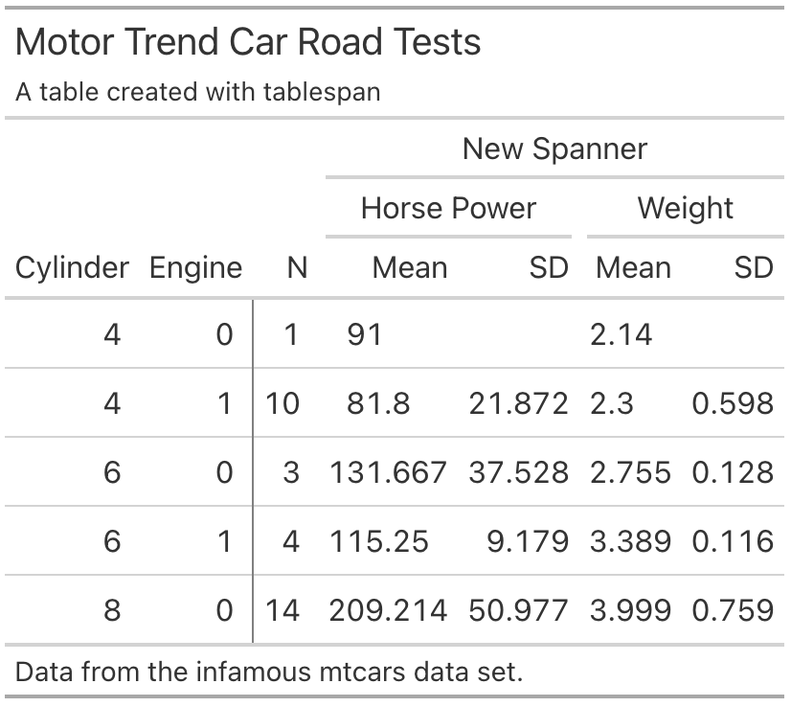The height and width of the screenshot is (707, 791).
Task: Click the "A table created with tablespan" subtitle
Action: tap(198, 92)
